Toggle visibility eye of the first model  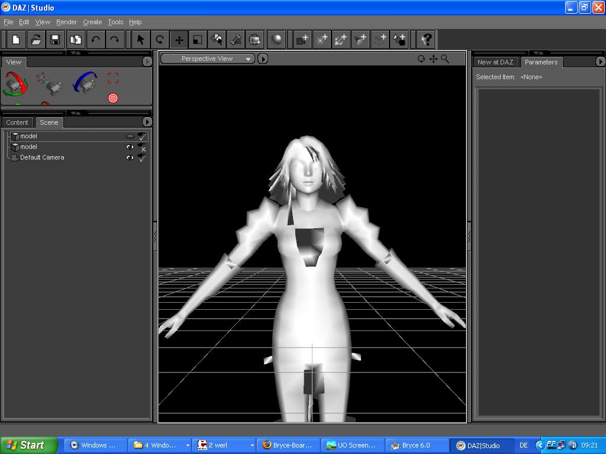pyautogui.click(x=130, y=137)
